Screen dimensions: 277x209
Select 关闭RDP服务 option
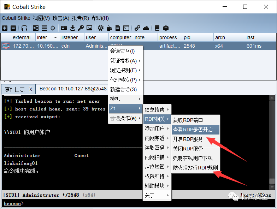coord(196,149)
